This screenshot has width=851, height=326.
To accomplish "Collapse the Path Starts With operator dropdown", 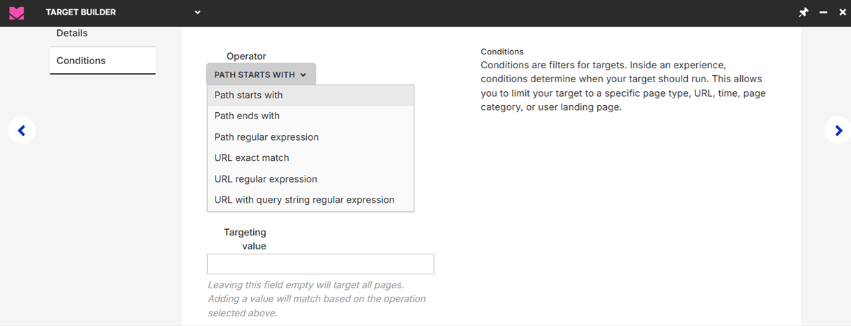I will (x=261, y=75).
